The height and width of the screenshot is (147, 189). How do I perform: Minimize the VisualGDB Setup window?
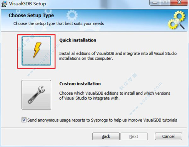155,3
